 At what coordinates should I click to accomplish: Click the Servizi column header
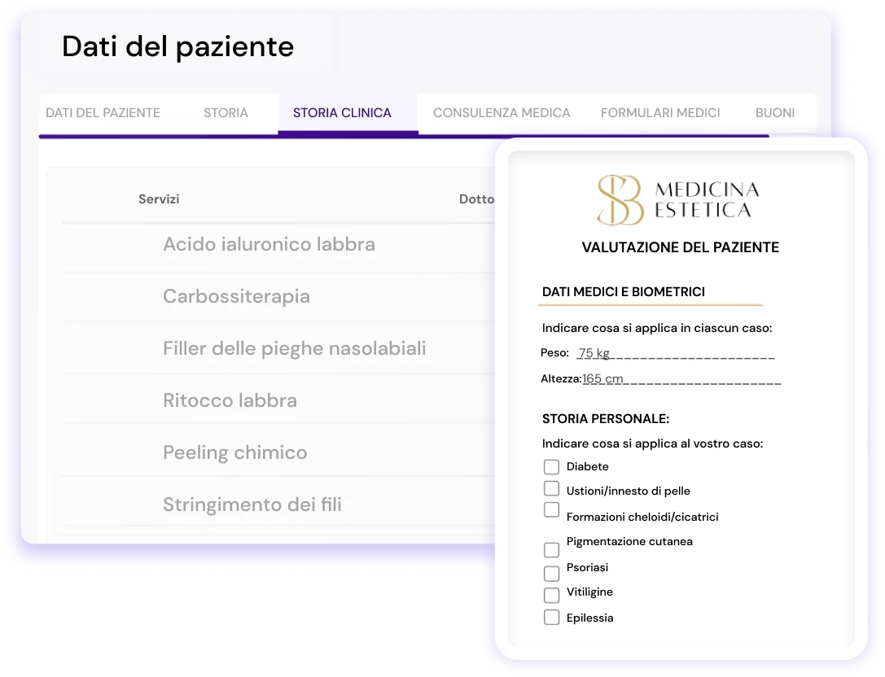pos(159,199)
